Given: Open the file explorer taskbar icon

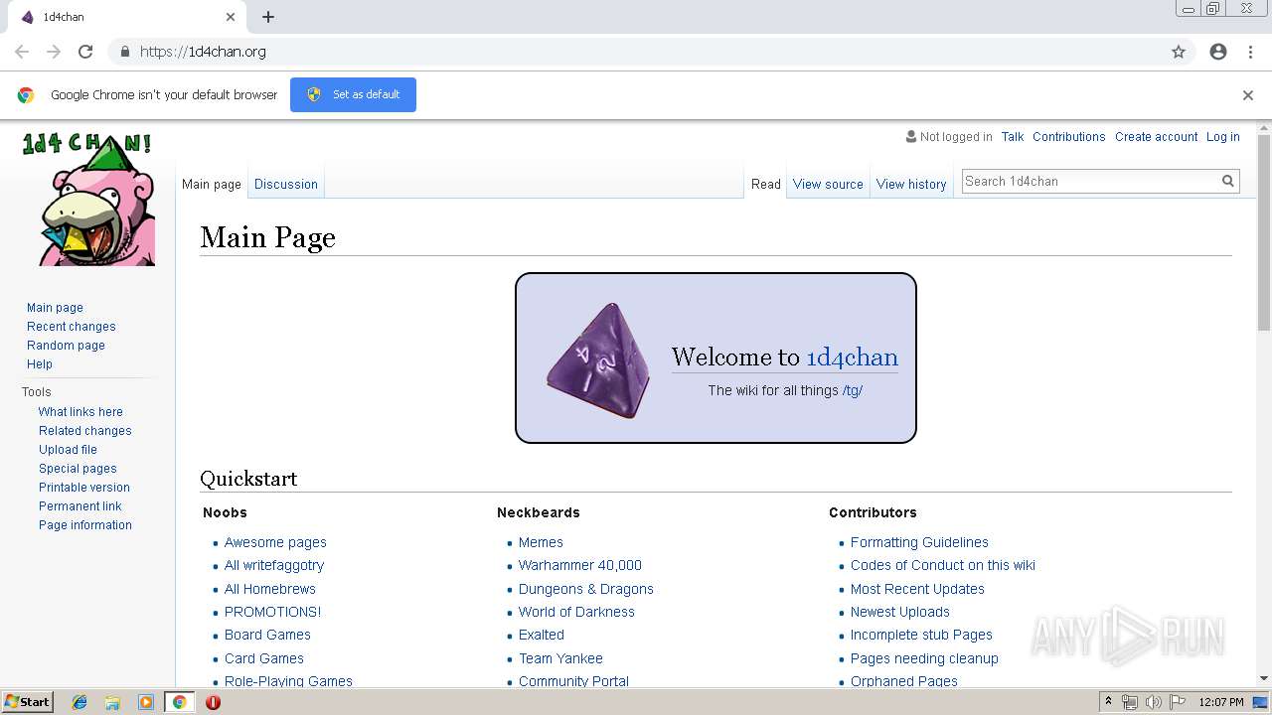Looking at the screenshot, I should (x=112, y=702).
